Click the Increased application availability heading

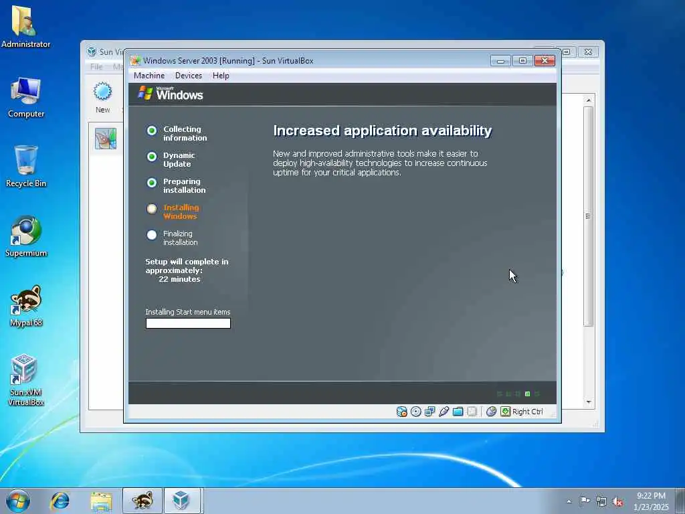382,131
